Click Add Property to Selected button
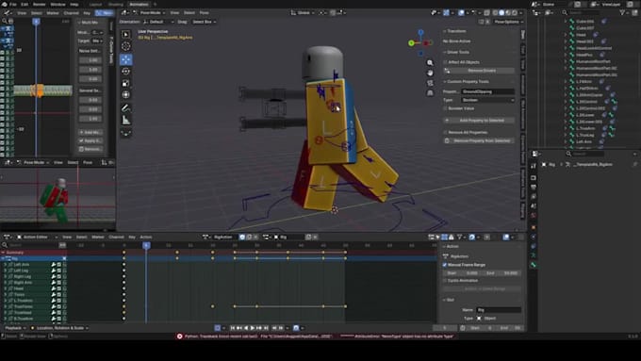The image size is (641, 361). pos(479,121)
